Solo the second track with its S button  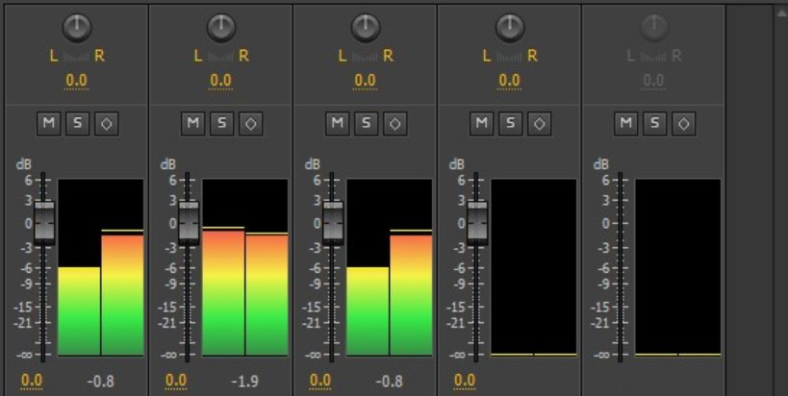pos(221,123)
